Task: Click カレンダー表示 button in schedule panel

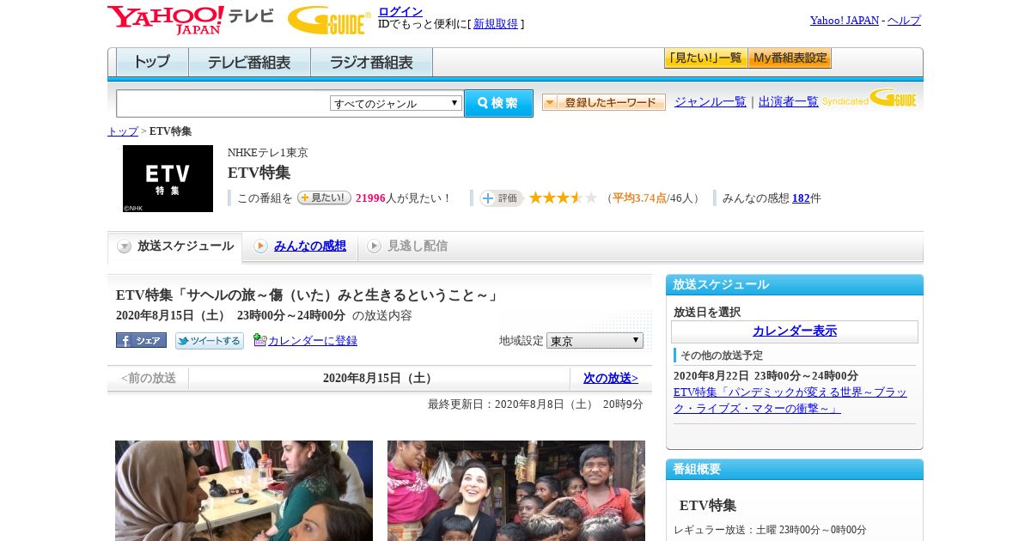Action: tap(795, 331)
